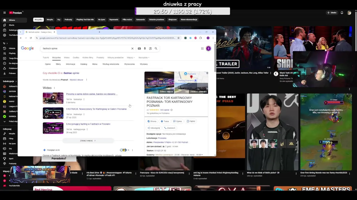Bookmark page with star icon
The width and height of the screenshot is (357, 200).
coord(178,38)
